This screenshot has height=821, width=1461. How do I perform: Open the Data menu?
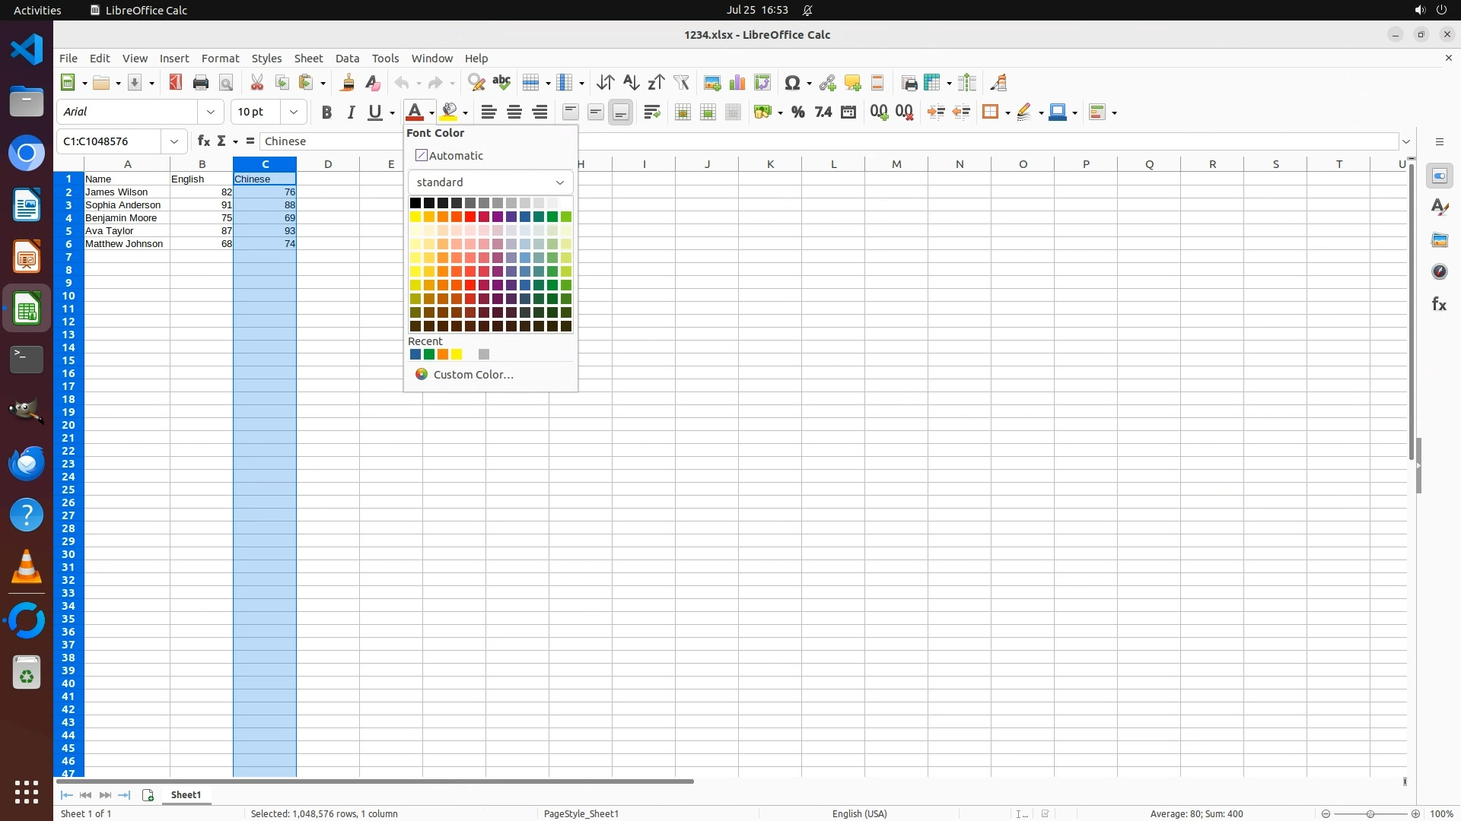347,59
